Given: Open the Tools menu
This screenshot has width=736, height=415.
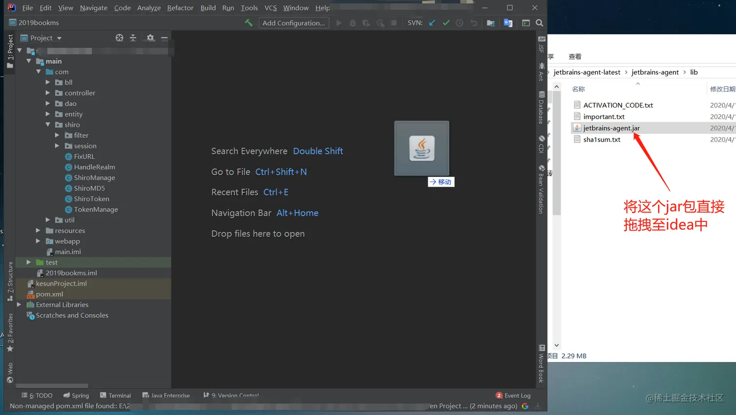Looking at the screenshot, I should tap(249, 8).
